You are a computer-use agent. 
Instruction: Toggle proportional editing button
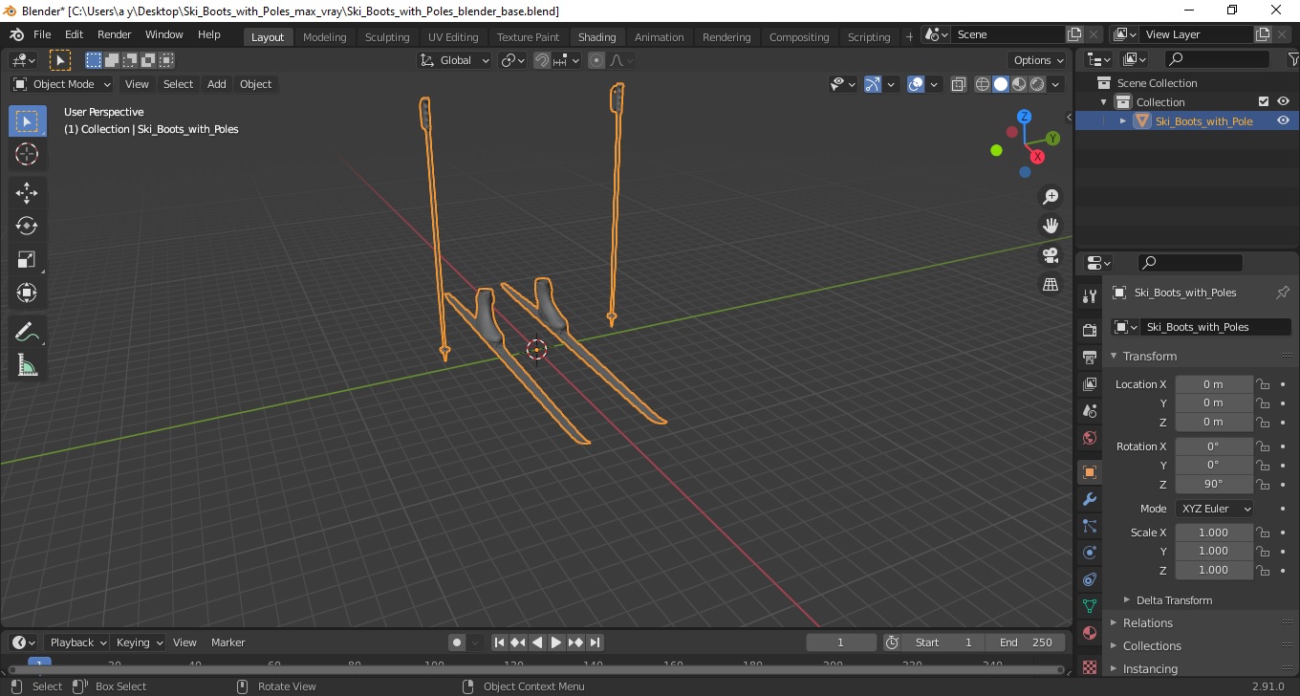click(596, 60)
